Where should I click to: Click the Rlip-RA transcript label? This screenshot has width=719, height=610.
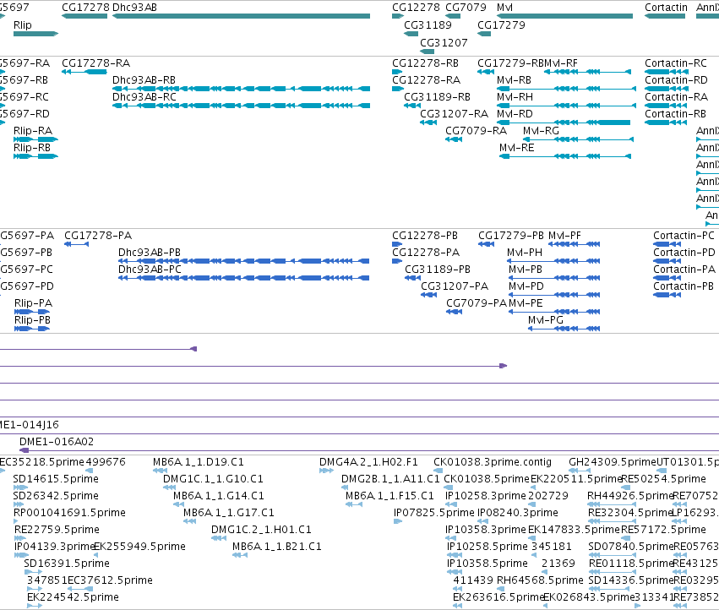[33, 131]
